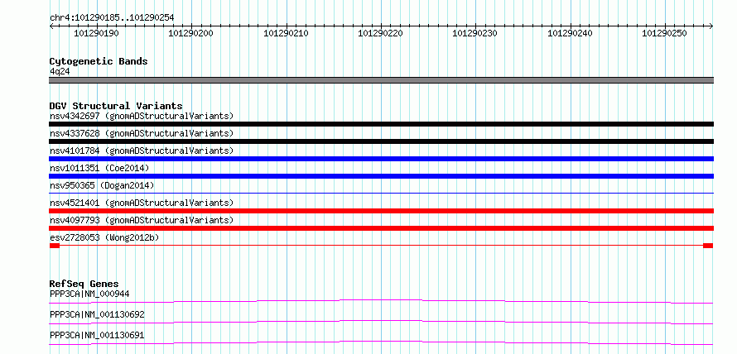The width and height of the screenshot is (737, 354).
Task: Click ruler tick label 101290200
Action: point(190,33)
